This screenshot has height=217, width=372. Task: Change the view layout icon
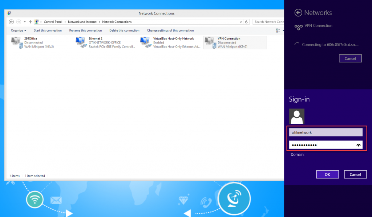point(278,30)
